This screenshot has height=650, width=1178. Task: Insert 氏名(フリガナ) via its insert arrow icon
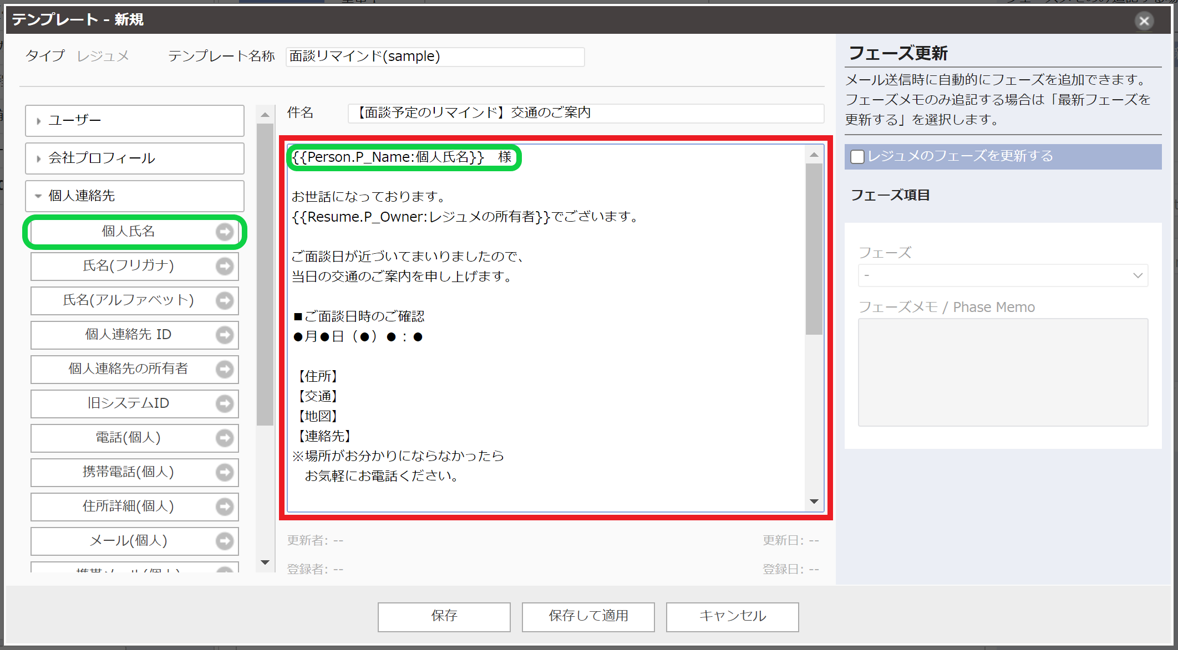(225, 266)
